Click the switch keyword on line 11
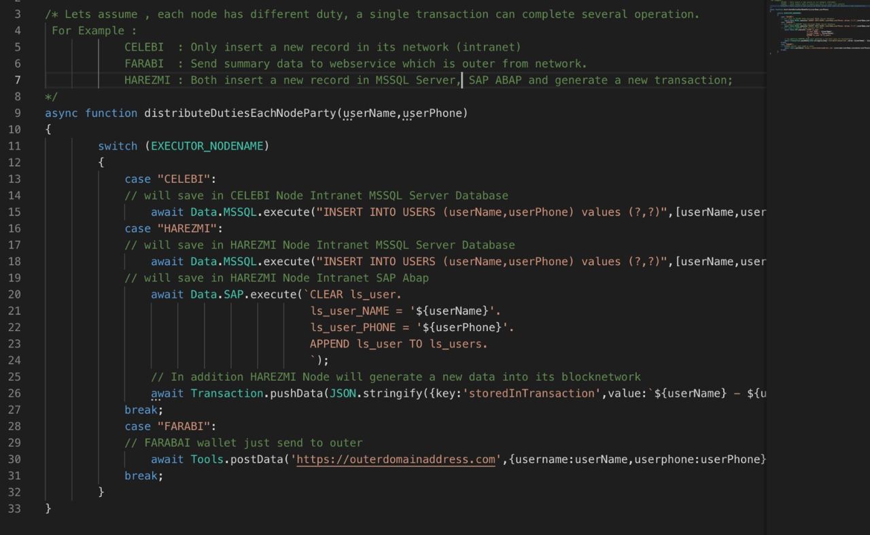 (118, 146)
